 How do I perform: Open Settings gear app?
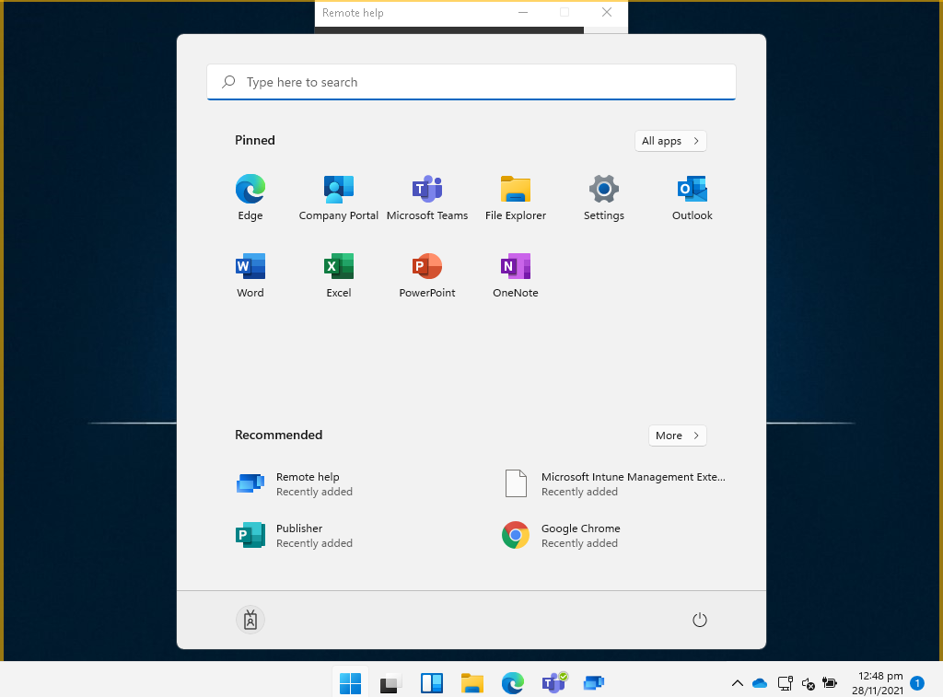[604, 198]
